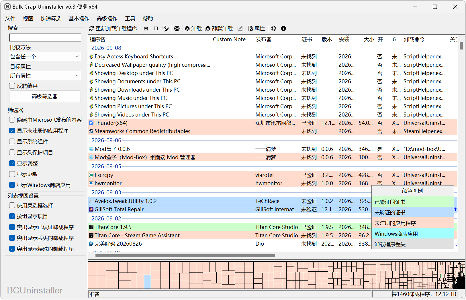Click the Steamworks Common Redistributables icon
The image size is (466, 300).
tap(91, 131)
